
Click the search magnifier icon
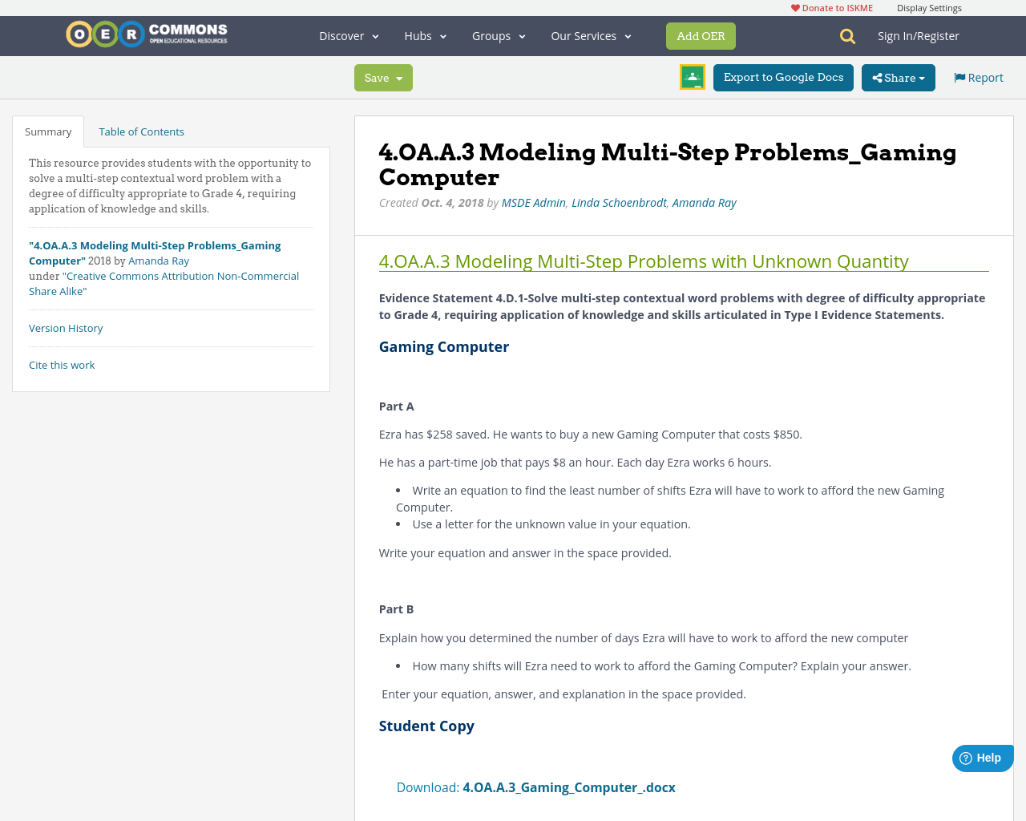tap(846, 35)
